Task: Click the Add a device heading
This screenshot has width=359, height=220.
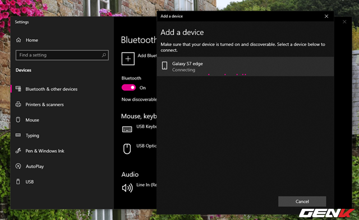Action: coord(182,32)
